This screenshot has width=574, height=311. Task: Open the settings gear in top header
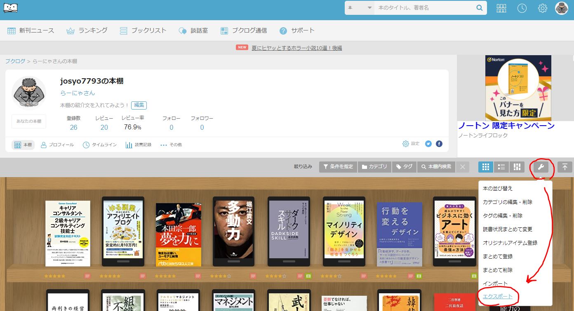tap(542, 8)
